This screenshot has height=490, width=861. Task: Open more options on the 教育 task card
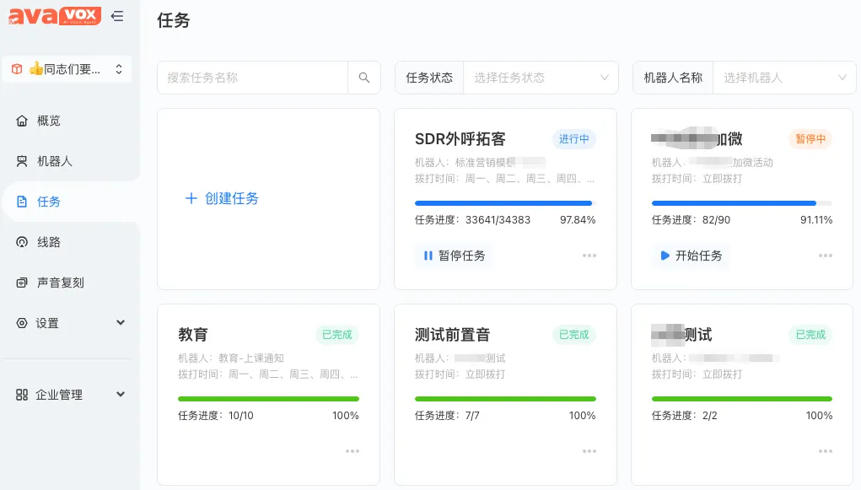[352, 451]
